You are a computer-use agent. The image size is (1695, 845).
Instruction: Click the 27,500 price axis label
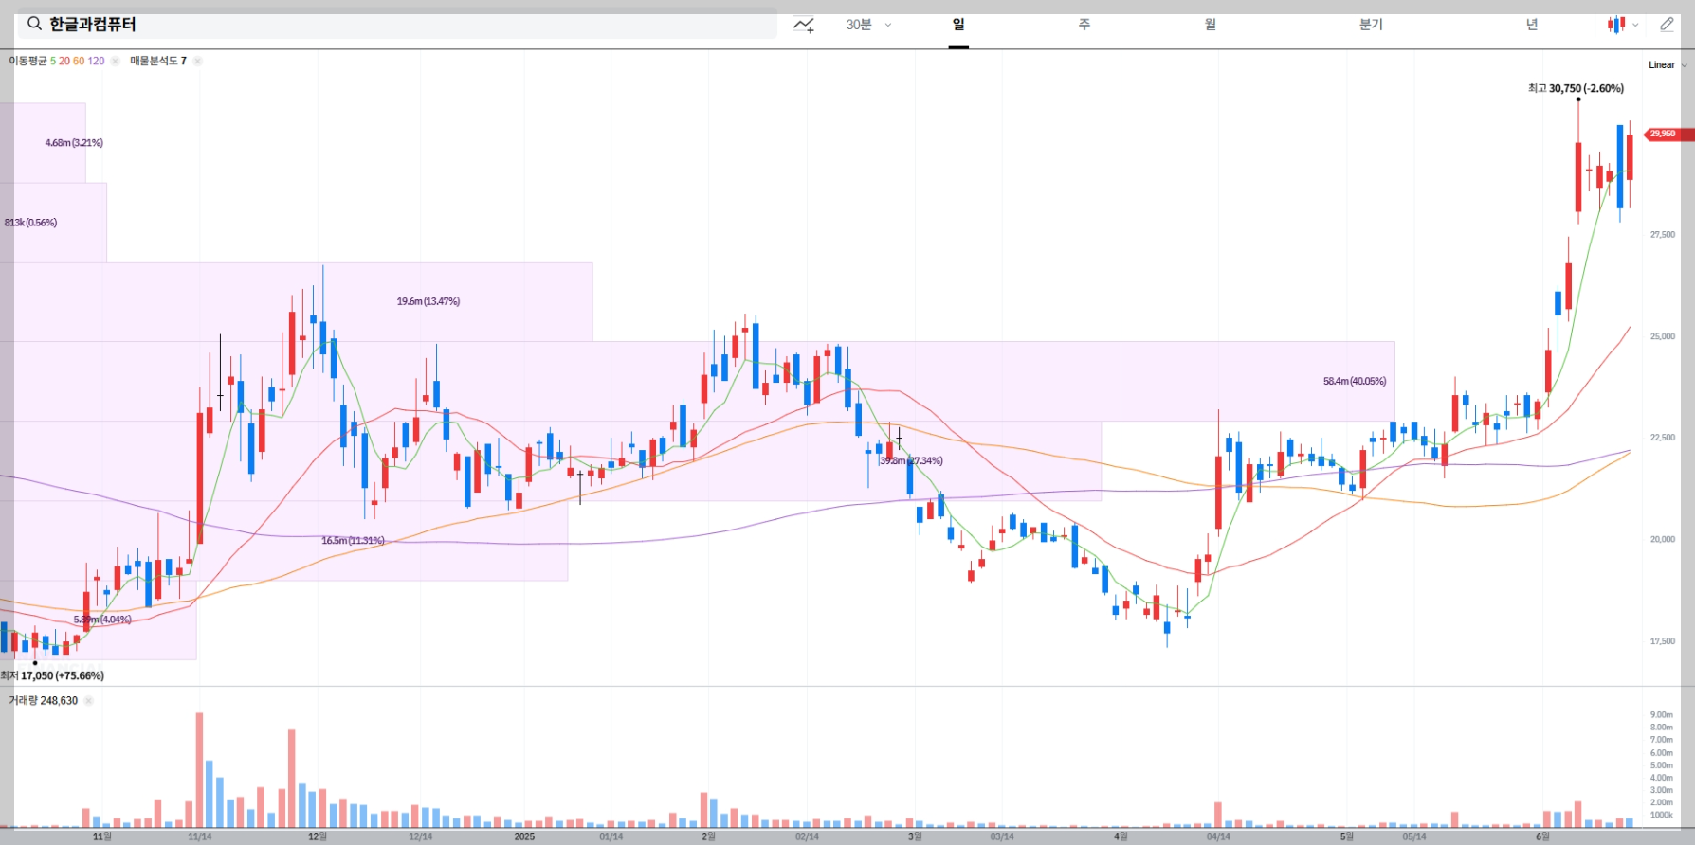(x=1663, y=235)
